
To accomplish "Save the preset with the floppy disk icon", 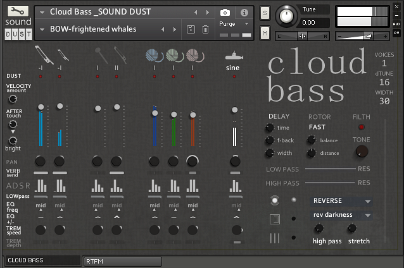I will click(x=191, y=29).
